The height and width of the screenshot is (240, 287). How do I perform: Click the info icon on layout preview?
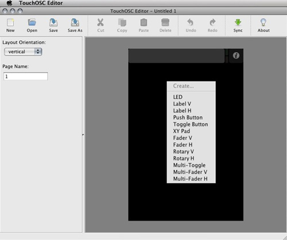pyautogui.click(x=236, y=56)
